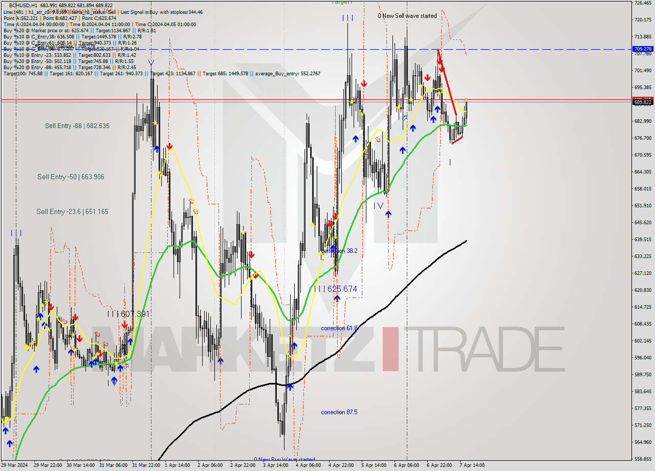
Task: Click the 'I I I 625.674' wave label
Action: pyautogui.click(x=336, y=289)
